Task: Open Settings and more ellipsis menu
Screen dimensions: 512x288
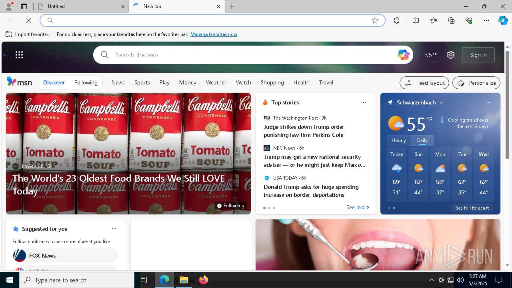Action: click(x=486, y=20)
